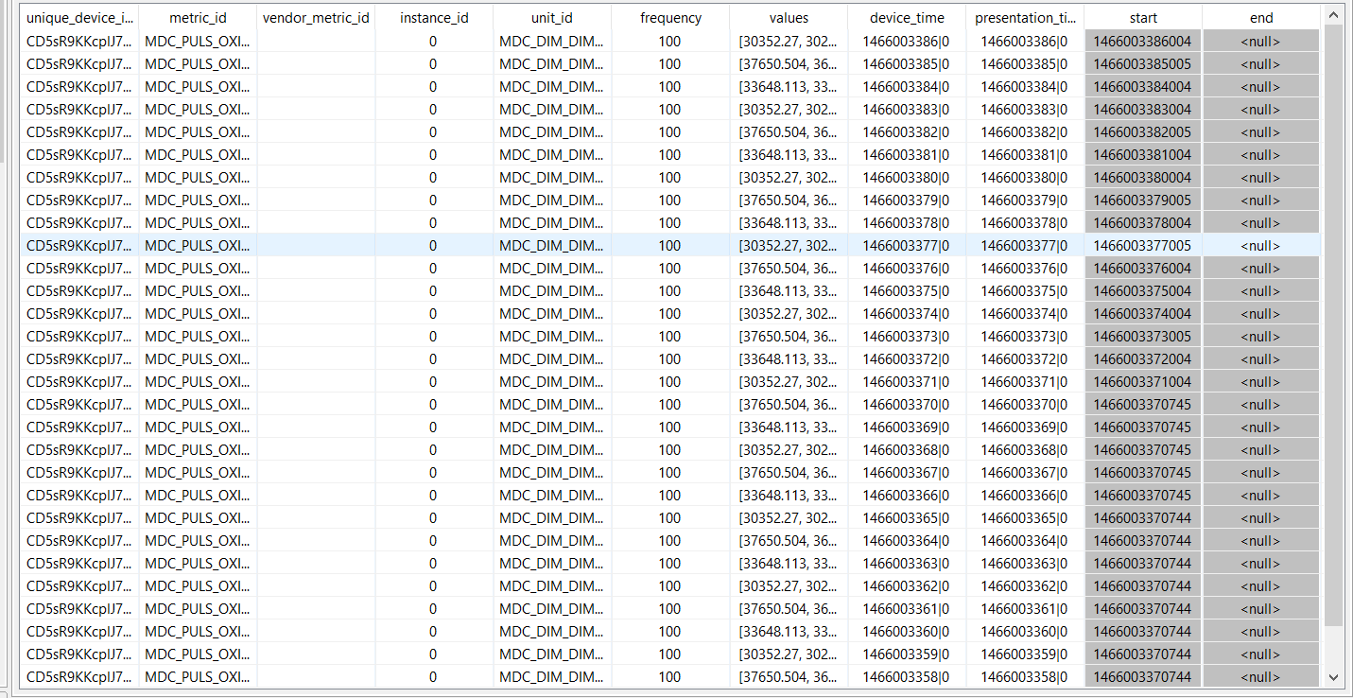
Task: Select start cell with value 1466003377005
Action: (1143, 246)
